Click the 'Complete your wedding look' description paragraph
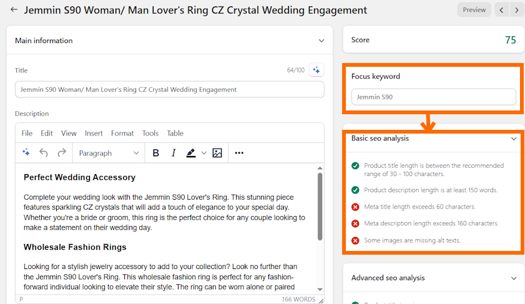The image size is (525, 304). 164,212
